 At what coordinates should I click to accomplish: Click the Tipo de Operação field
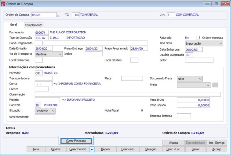(x=42, y=38)
